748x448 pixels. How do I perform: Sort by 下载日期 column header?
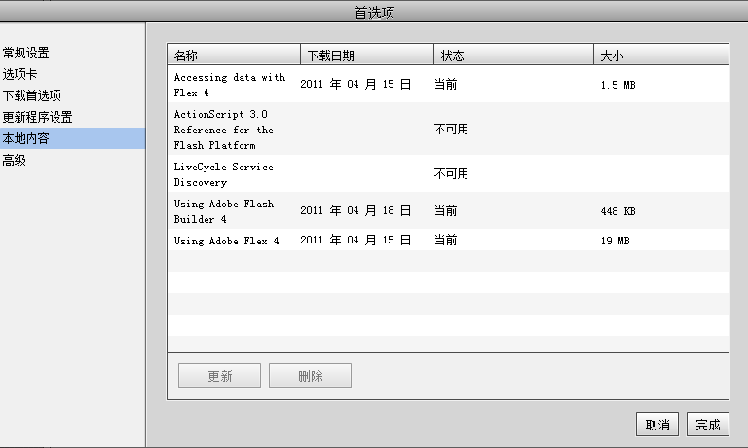coord(367,55)
